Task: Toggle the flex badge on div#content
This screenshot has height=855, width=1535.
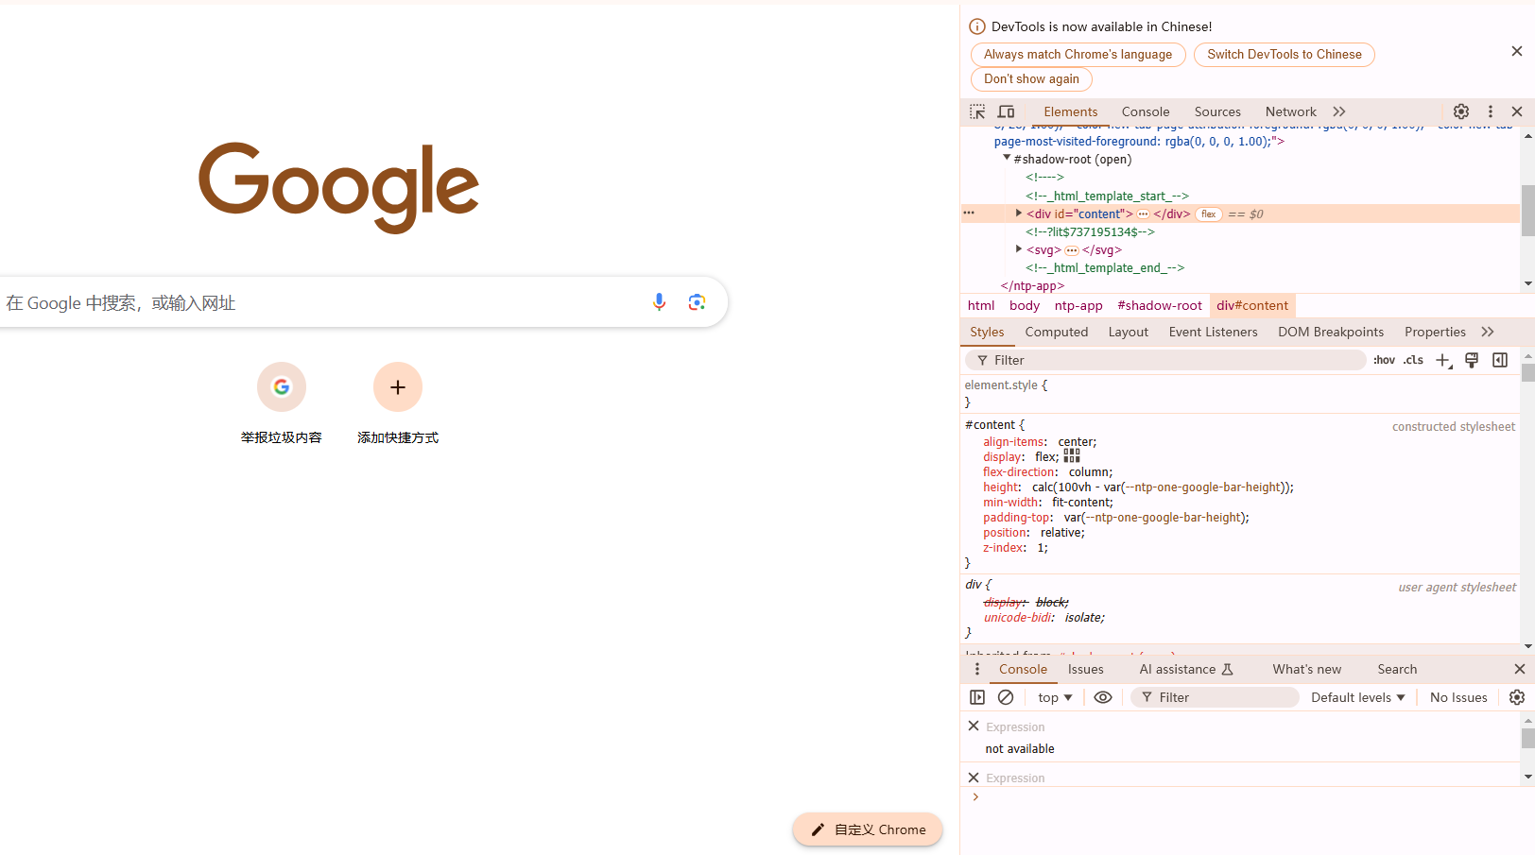Action: (x=1209, y=214)
